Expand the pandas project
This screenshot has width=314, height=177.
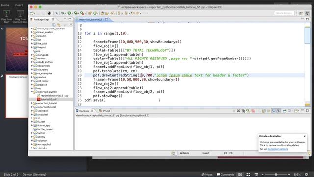[32, 77]
